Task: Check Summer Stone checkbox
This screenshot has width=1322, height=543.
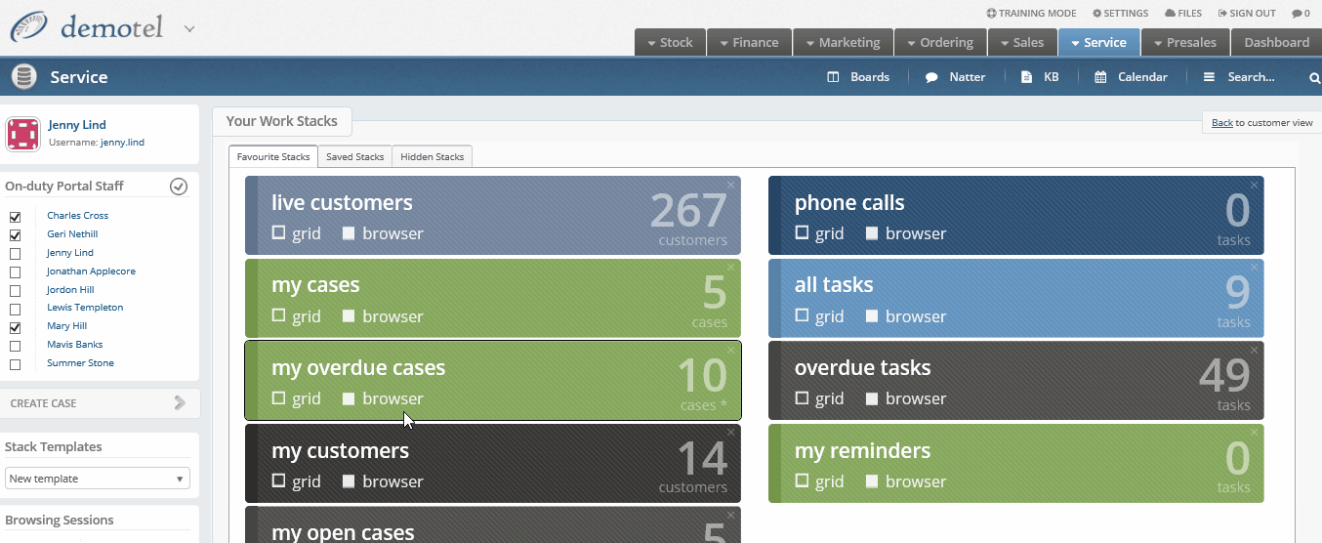Action: coord(15,364)
